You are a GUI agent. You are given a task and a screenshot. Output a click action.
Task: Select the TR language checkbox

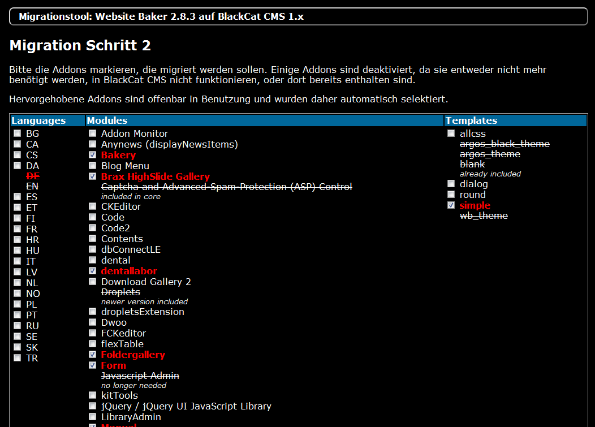click(x=18, y=358)
